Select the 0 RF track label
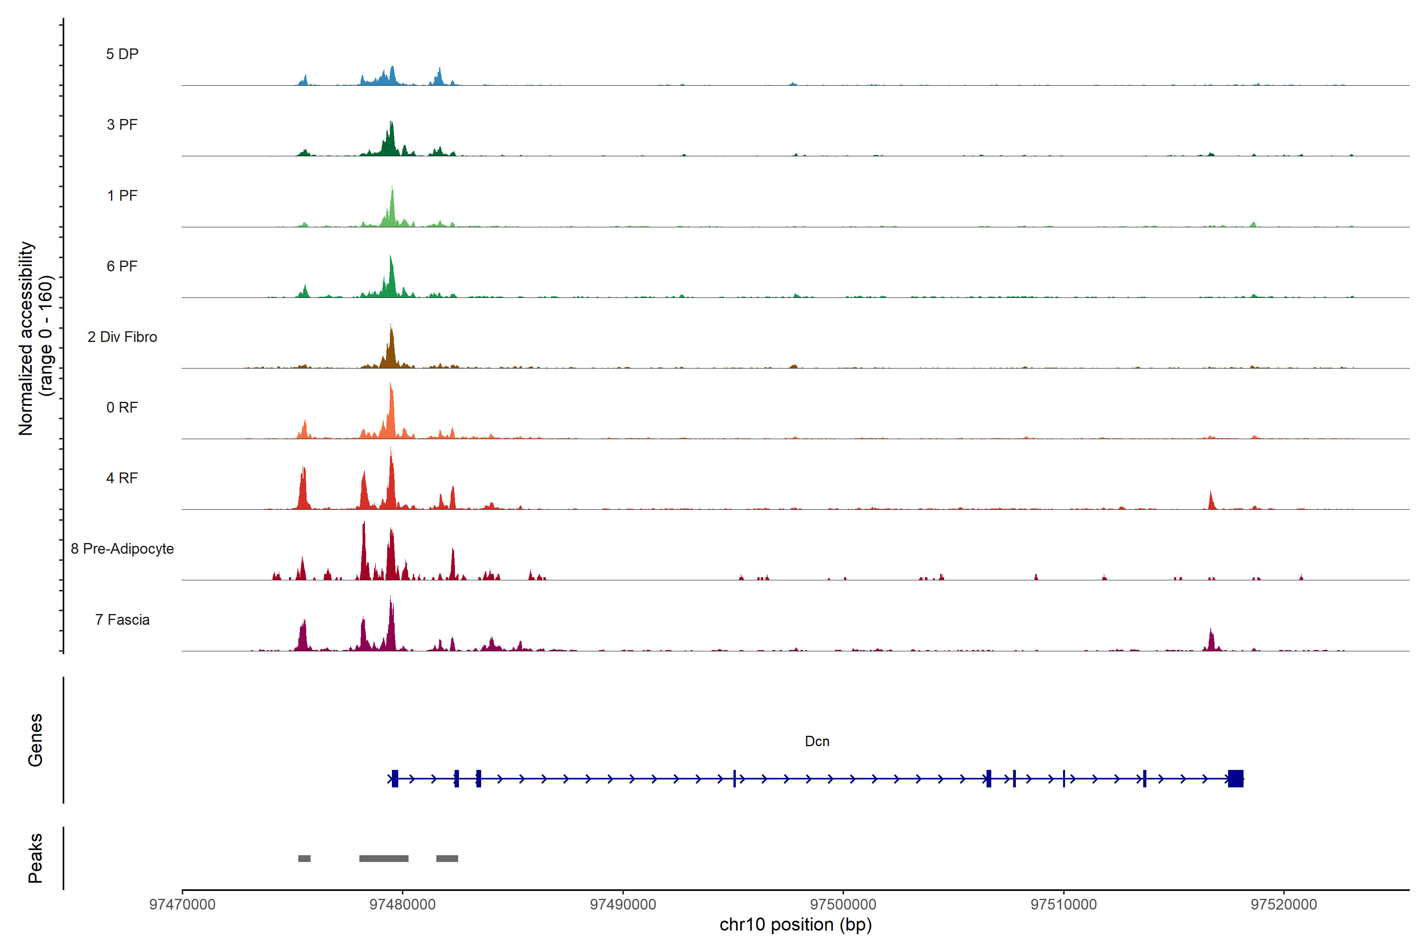Image resolution: width=1428 pixels, height=952 pixels. [x=122, y=407]
